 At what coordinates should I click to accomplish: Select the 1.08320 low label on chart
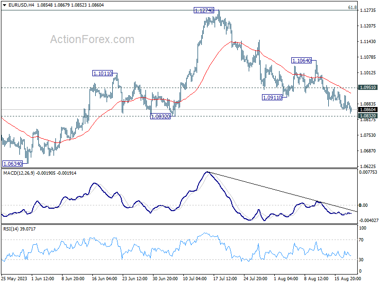(x=160, y=116)
